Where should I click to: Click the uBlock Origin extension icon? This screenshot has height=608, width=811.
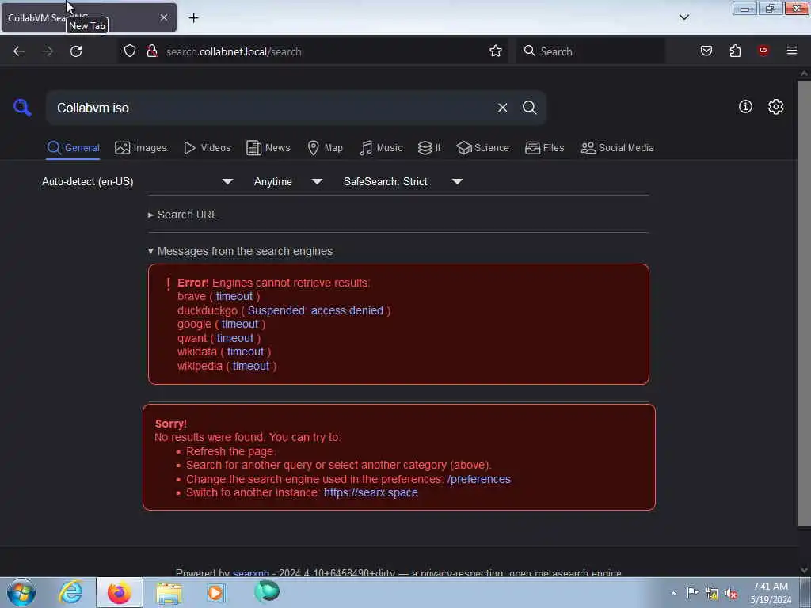(x=763, y=50)
